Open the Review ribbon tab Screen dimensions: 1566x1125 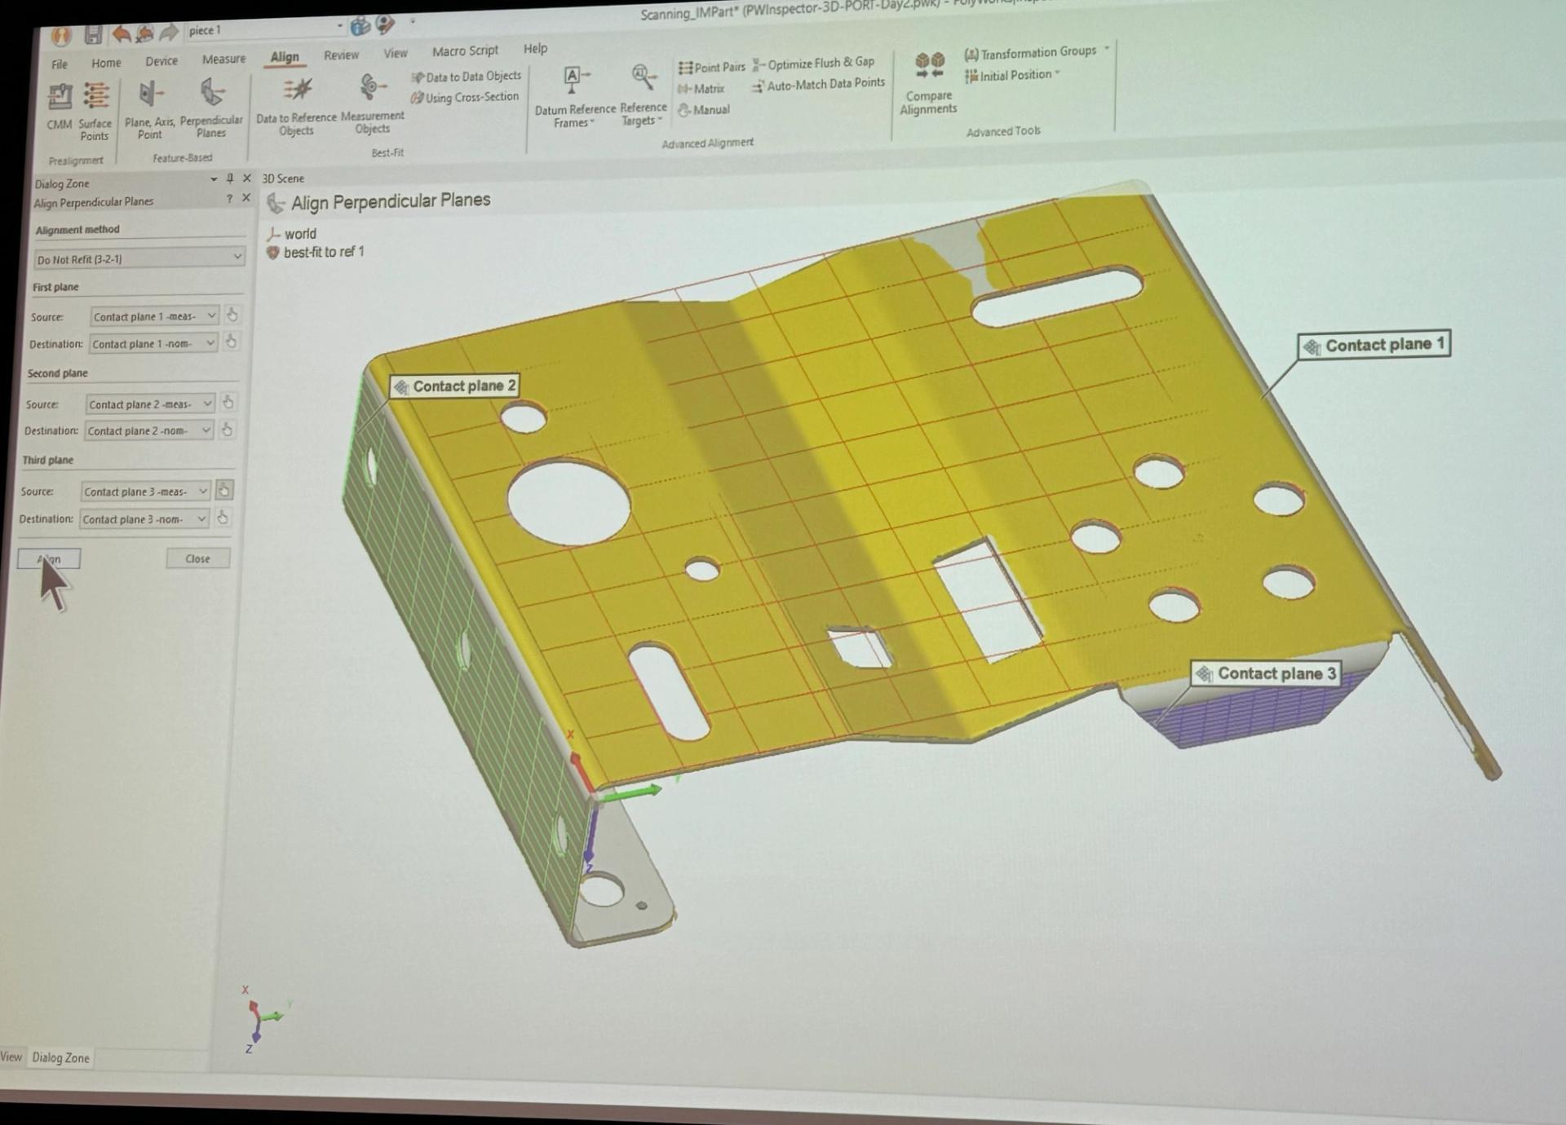341,55
